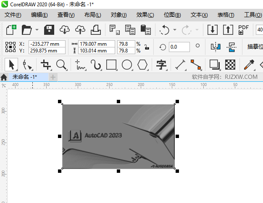Click the Mirror horizontally icon

pyautogui.click(x=216, y=47)
